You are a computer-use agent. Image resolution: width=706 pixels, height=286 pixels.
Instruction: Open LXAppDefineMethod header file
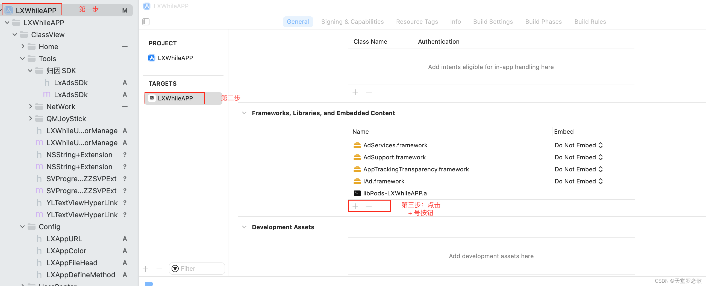pyautogui.click(x=81, y=275)
